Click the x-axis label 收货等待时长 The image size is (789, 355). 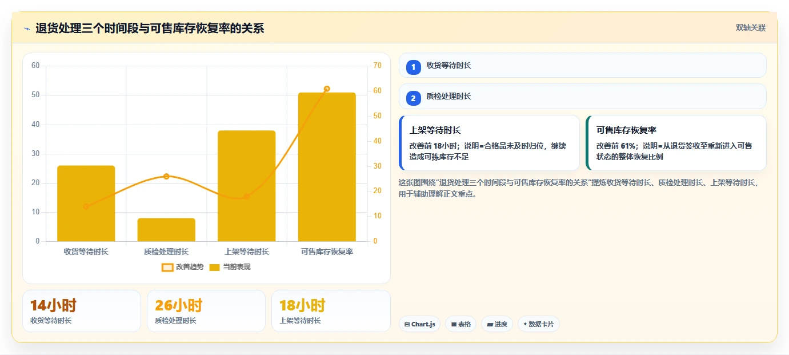[86, 252]
